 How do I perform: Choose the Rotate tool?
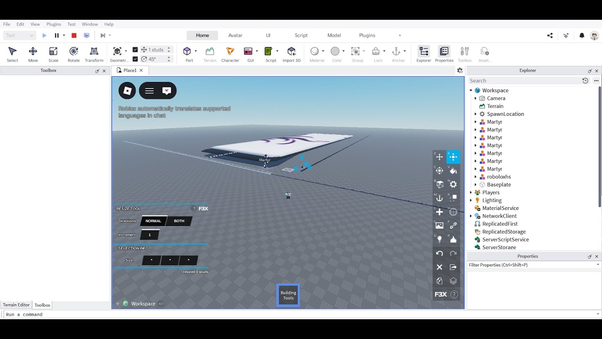pos(73,54)
